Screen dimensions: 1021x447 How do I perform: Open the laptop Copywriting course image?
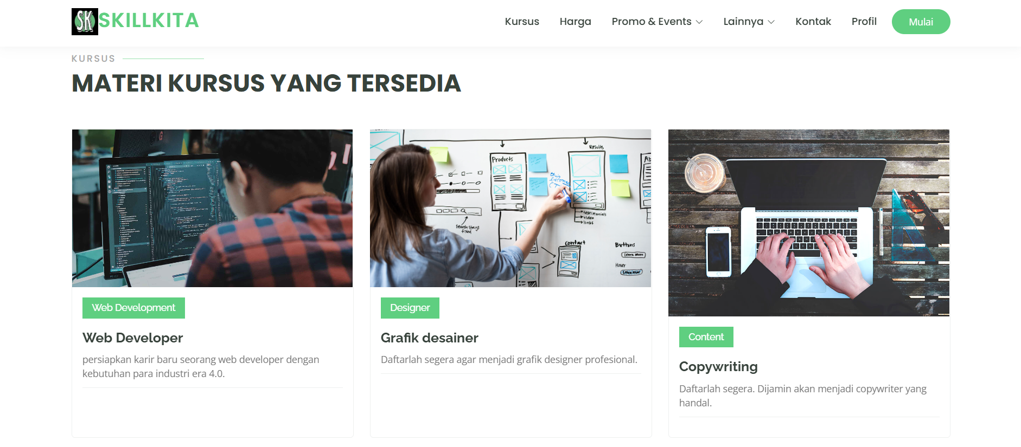(x=809, y=223)
